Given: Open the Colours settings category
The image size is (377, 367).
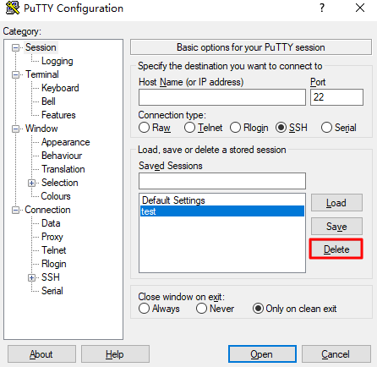Looking at the screenshot, I should [56, 196].
